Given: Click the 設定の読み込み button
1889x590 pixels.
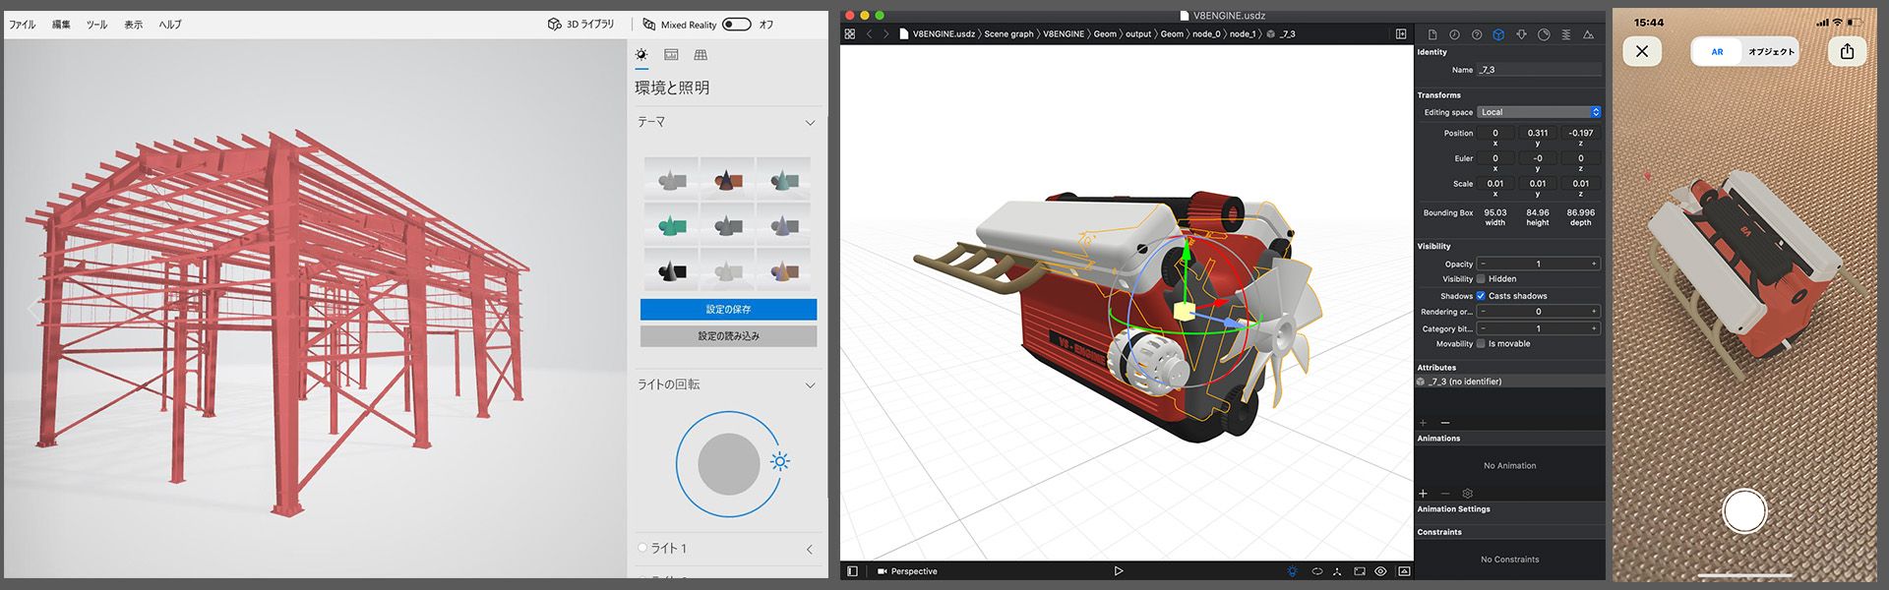Looking at the screenshot, I should [728, 335].
